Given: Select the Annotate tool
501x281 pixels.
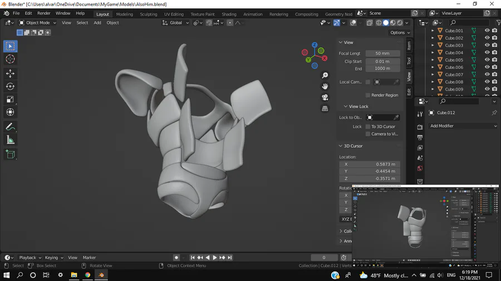Looking at the screenshot, I should click(x=10, y=127).
